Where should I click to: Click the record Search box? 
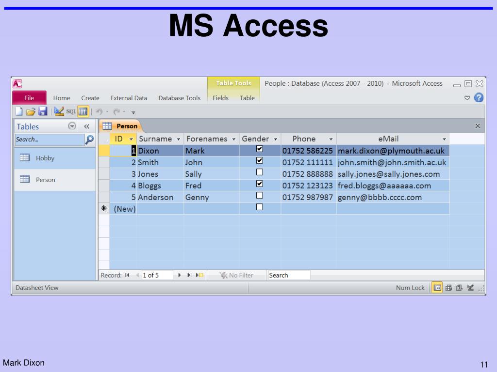pos(289,275)
